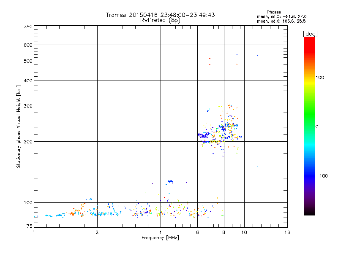Image resolution: width=338 pixels, height=253 pixels.
Task: Click the plot title 'Tromsø 20150416 23:48:00-23:49:43'
Action: click(x=161, y=15)
